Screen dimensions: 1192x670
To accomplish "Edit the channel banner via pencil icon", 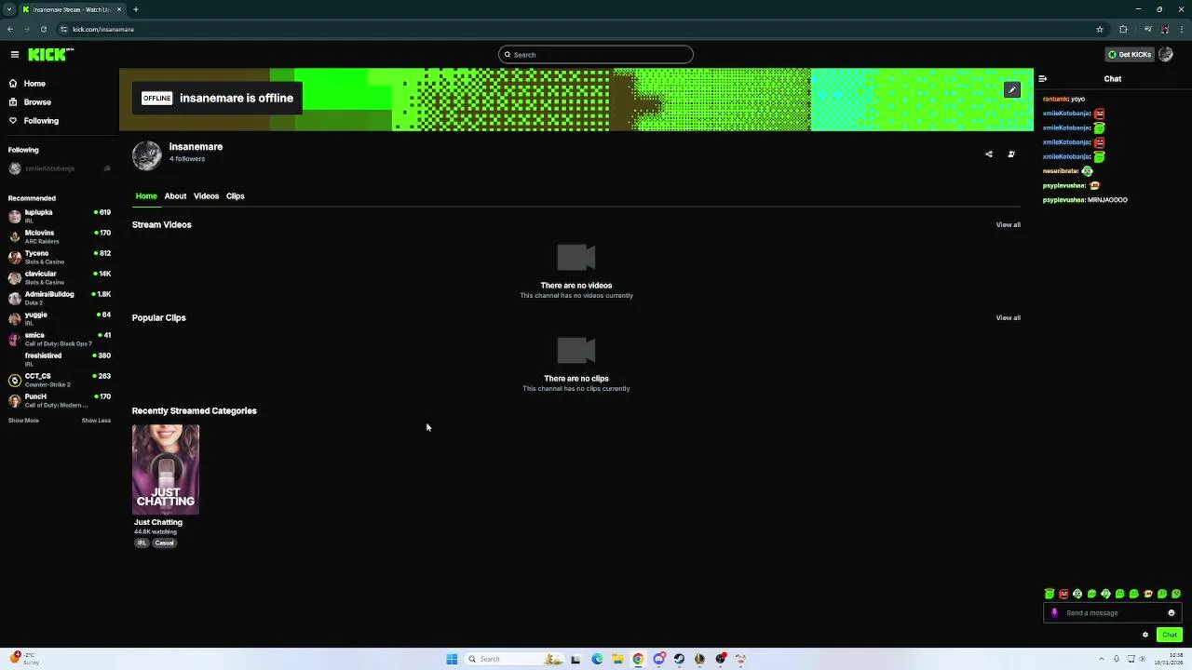I will (x=1012, y=90).
